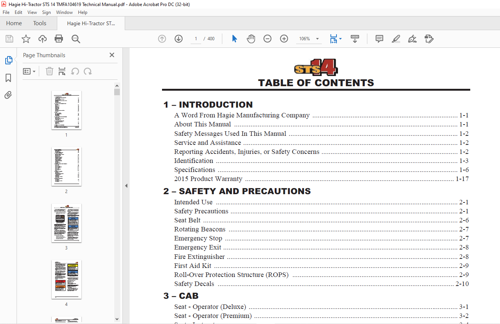The image size is (500, 324).
Task: Click 'Safety Decals' contents entry
Action: (x=194, y=284)
